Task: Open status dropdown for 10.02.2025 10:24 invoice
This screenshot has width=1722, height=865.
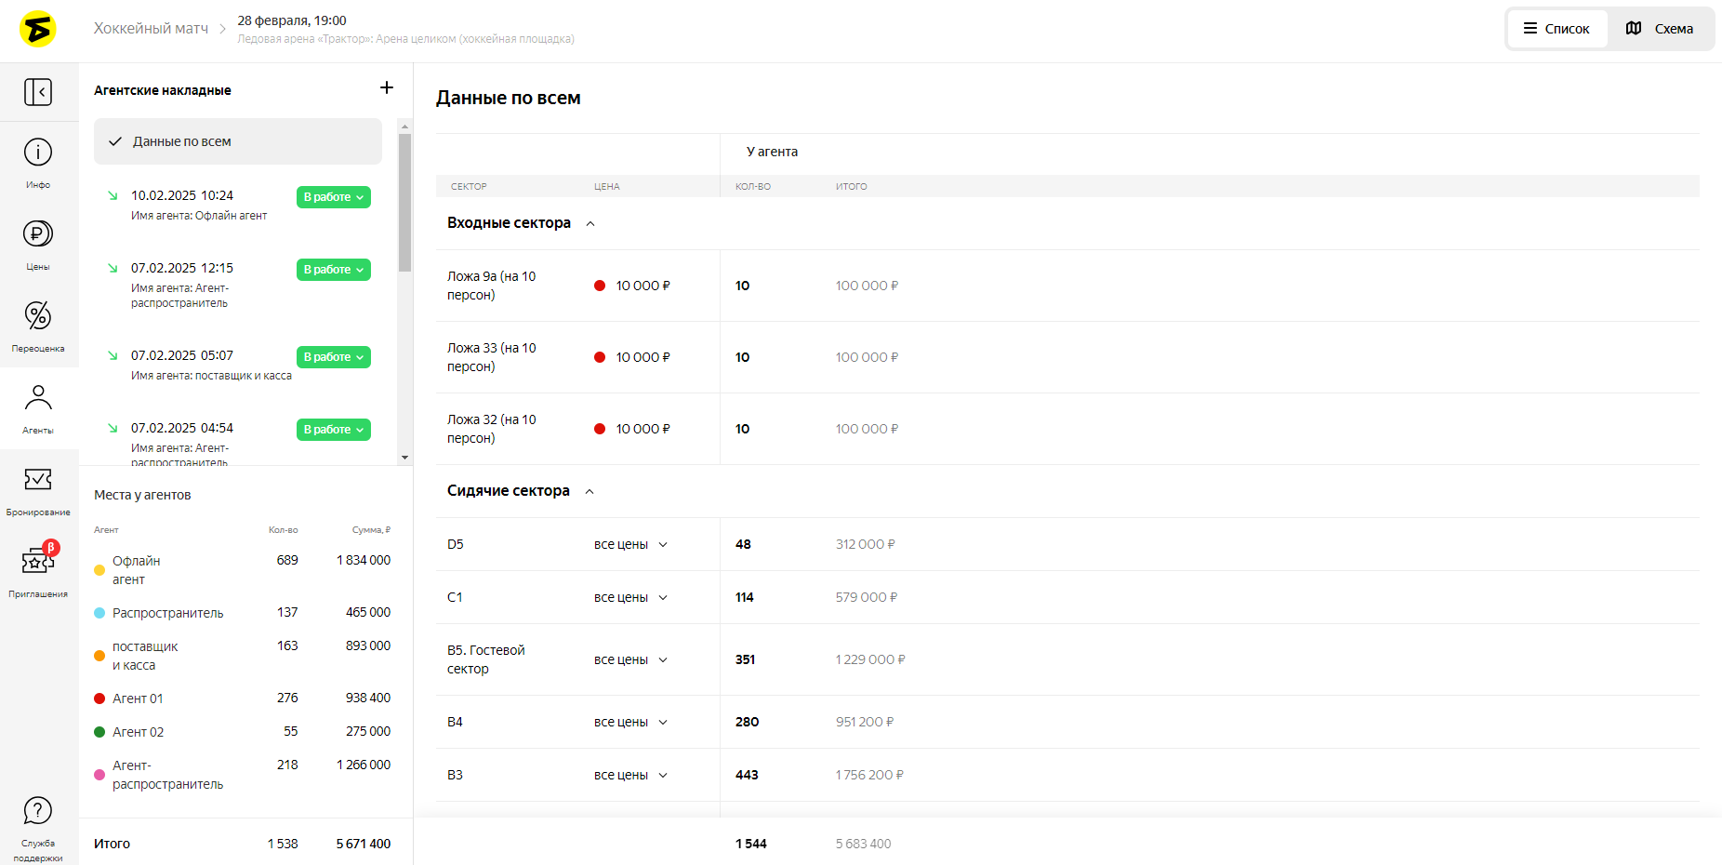Action: [x=334, y=197]
